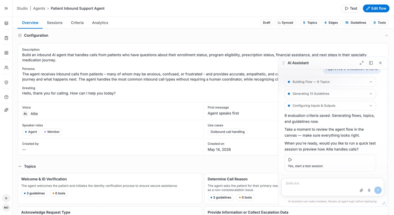Open the help question mark icon

tap(6, 97)
